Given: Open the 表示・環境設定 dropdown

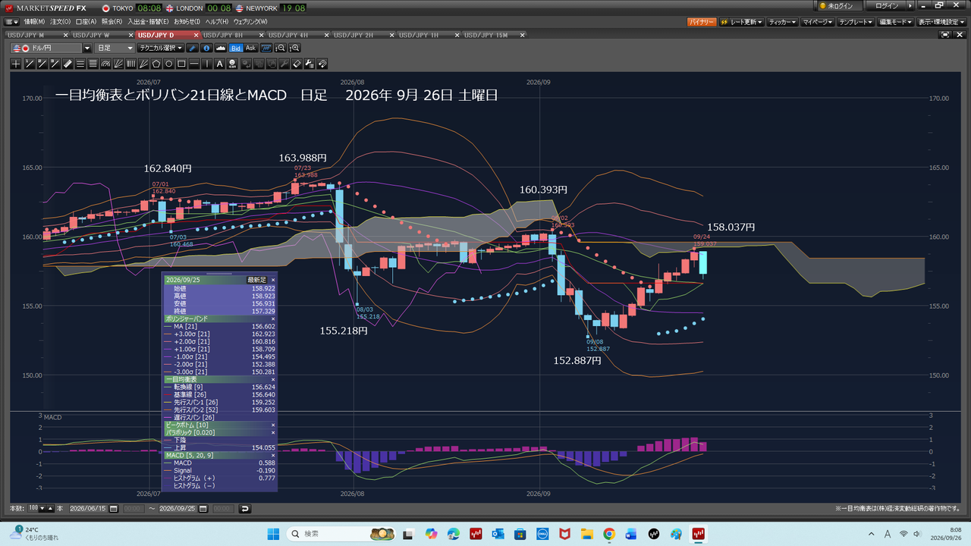Looking at the screenshot, I should click(x=941, y=23).
